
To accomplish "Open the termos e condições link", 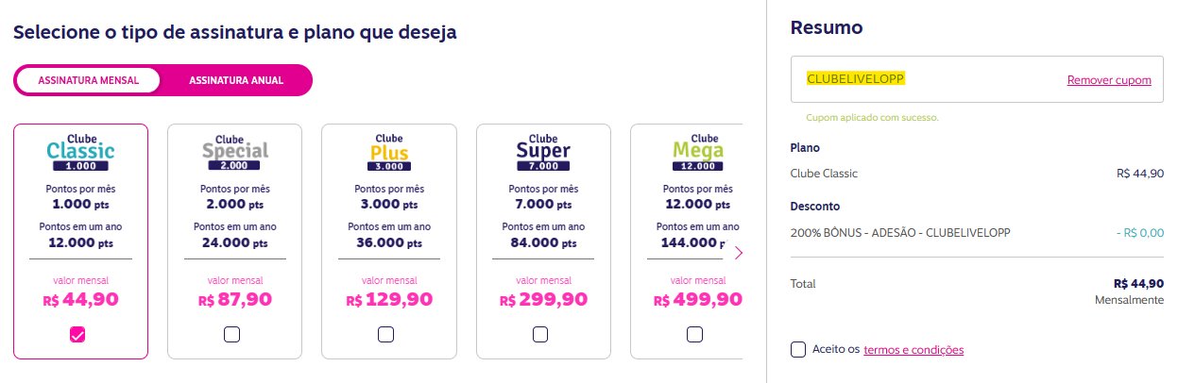I will click(x=913, y=350).
